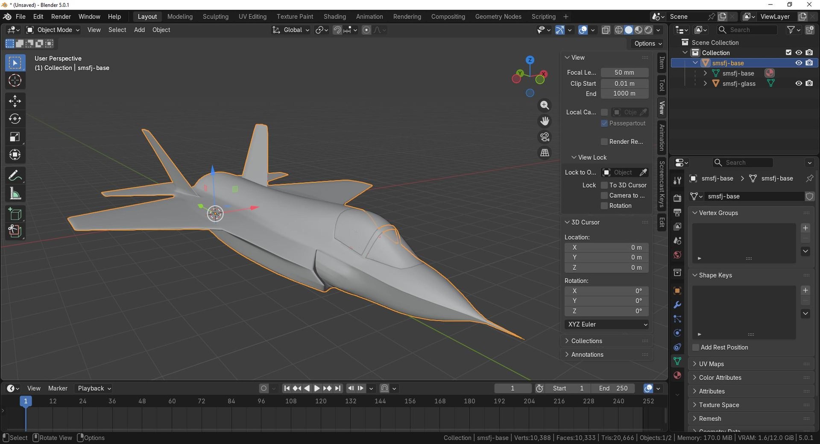This screenshot has width=820, height=444.
Task: Add a new vertex group
Action: 805,228
